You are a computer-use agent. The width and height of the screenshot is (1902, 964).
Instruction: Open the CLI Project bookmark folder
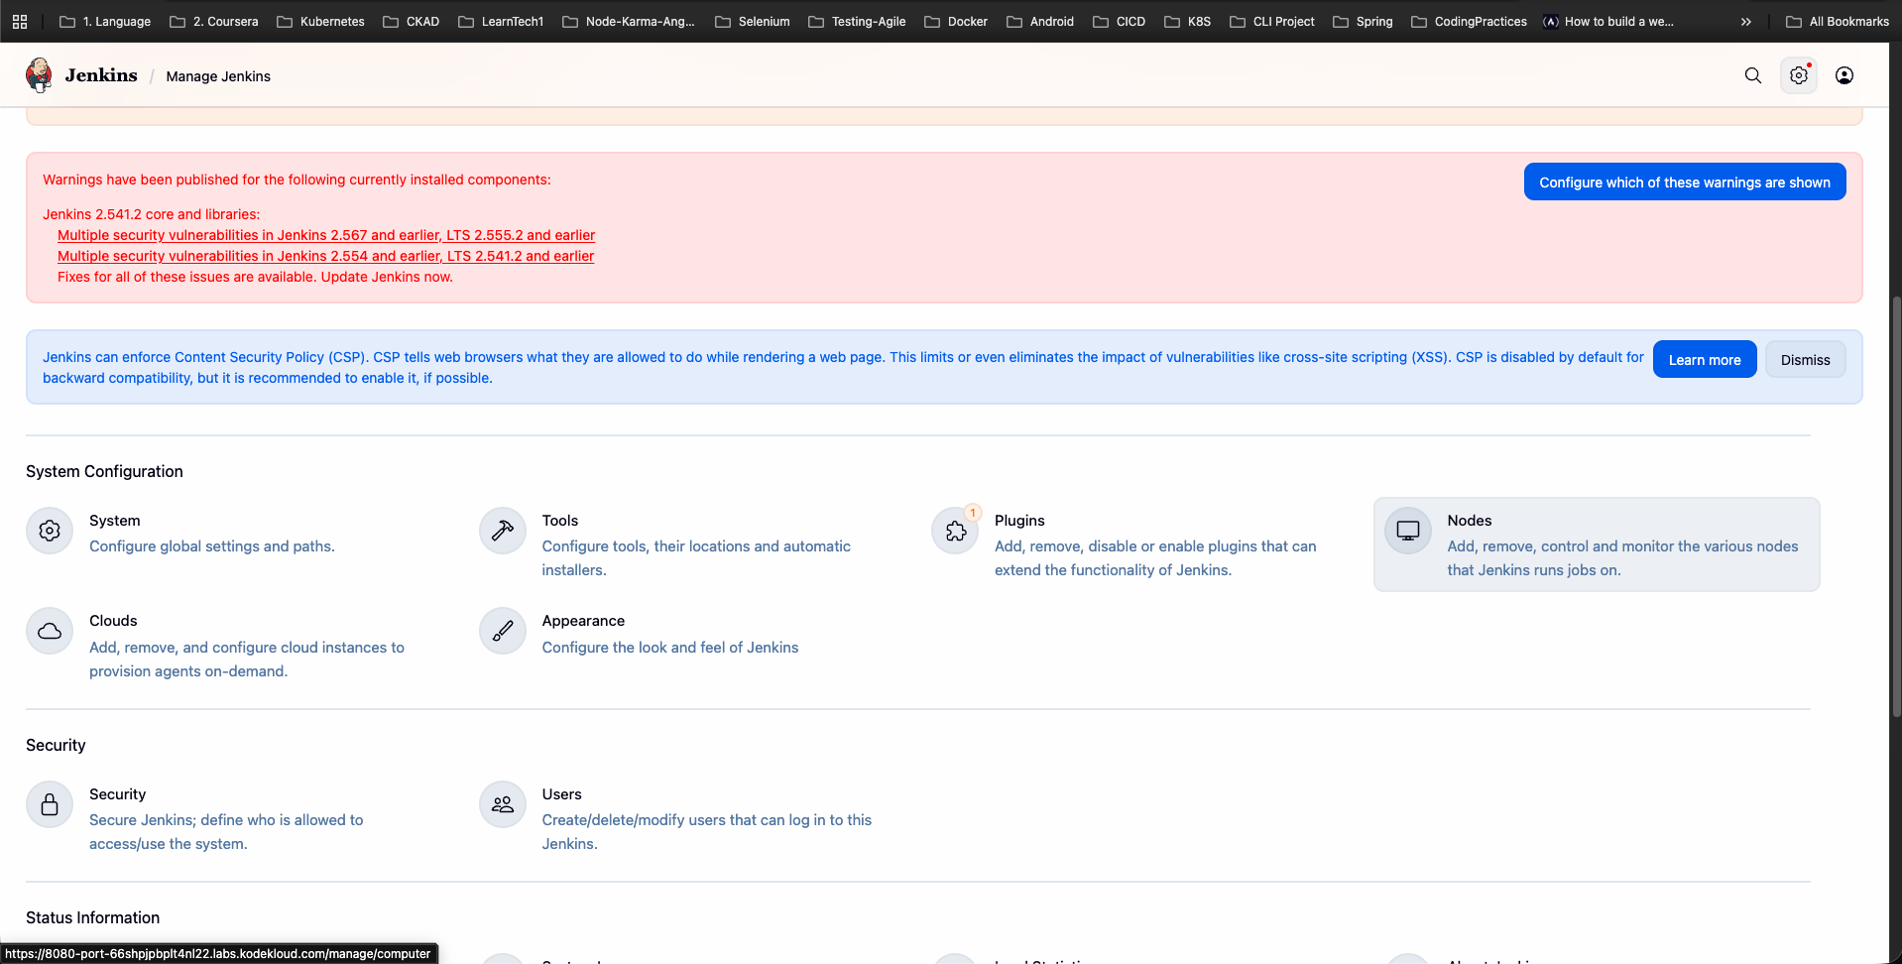coord(1272,21)
